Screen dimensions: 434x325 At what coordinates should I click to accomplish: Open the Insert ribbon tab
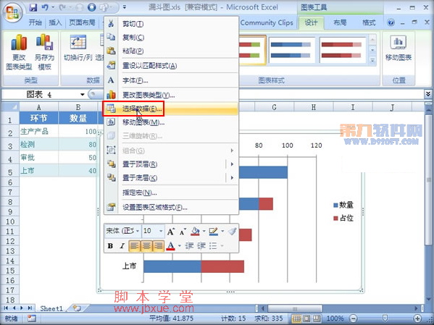pos(55,22)
